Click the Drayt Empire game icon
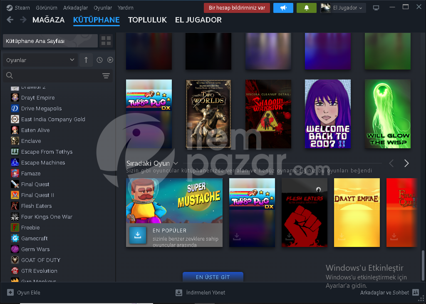The image size is (426, 304). 15,97
